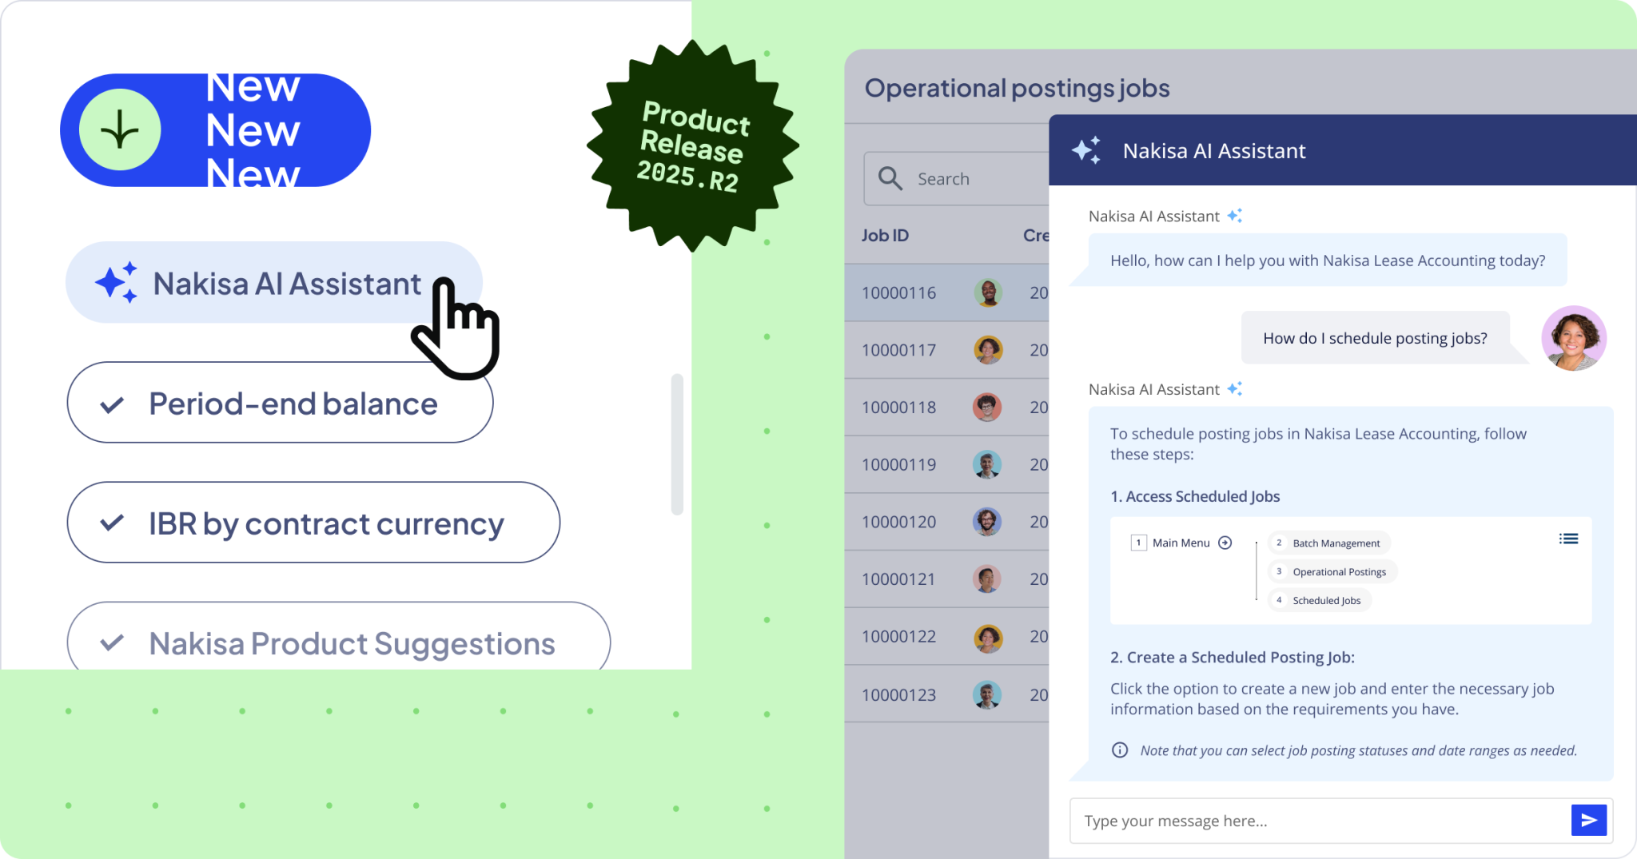Toggle the IBR by contract currency checkmark
The width and height of the screenshot is (1637, 859).
point(114,523)
